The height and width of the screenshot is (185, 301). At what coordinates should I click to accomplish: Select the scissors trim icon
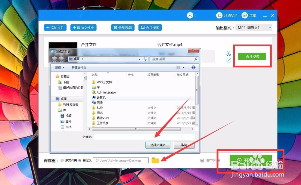pos(228,54)
